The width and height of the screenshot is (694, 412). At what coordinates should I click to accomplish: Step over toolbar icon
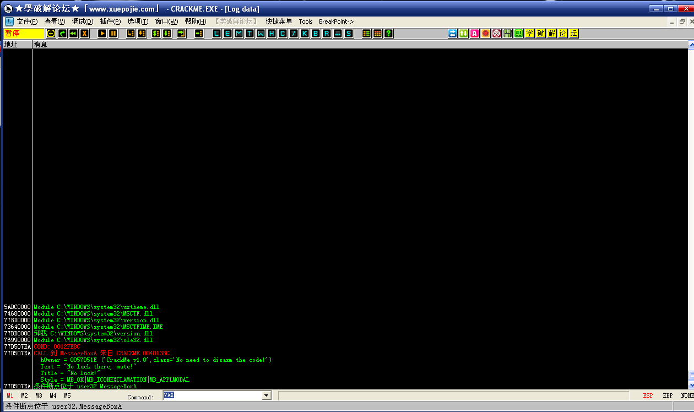(142, 34)
